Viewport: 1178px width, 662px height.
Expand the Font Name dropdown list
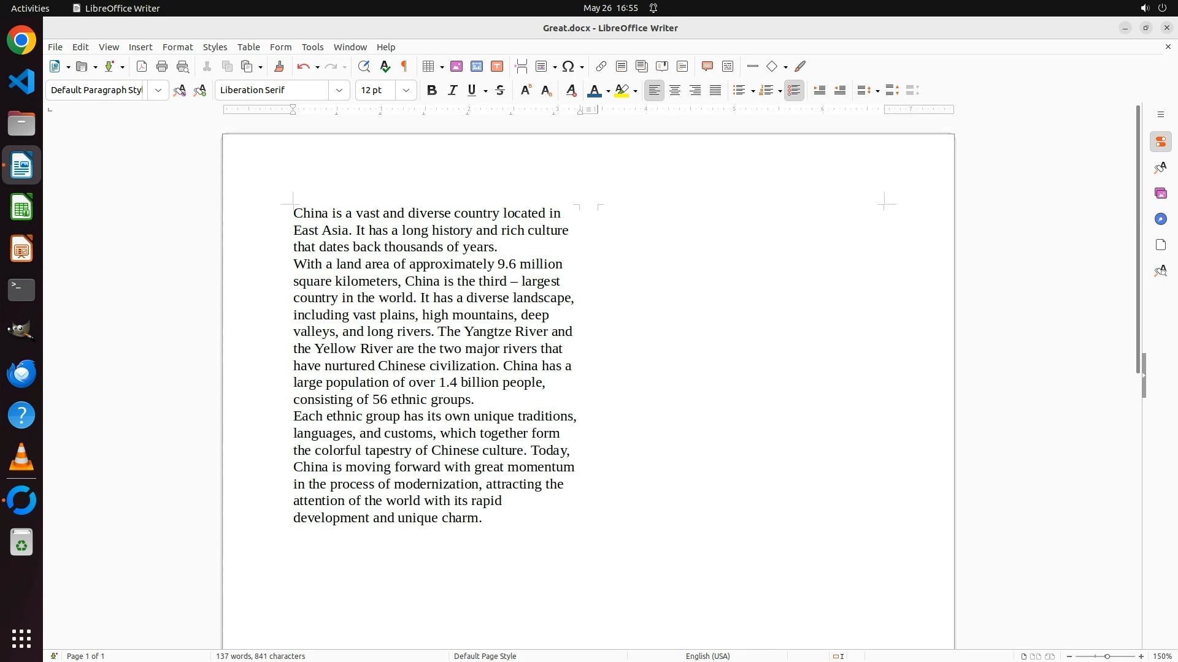[339, 90]
